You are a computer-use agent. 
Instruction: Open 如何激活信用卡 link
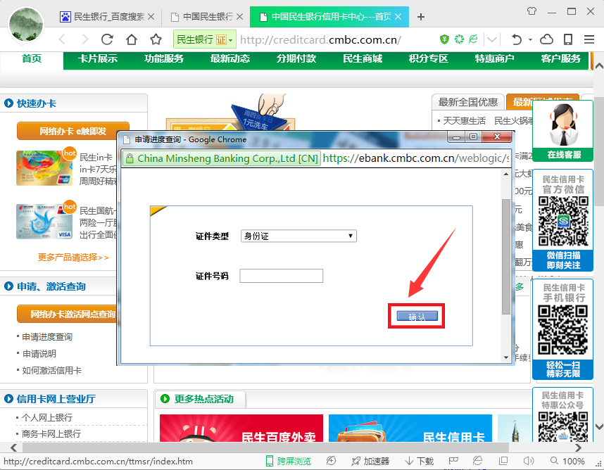point(51,370)
